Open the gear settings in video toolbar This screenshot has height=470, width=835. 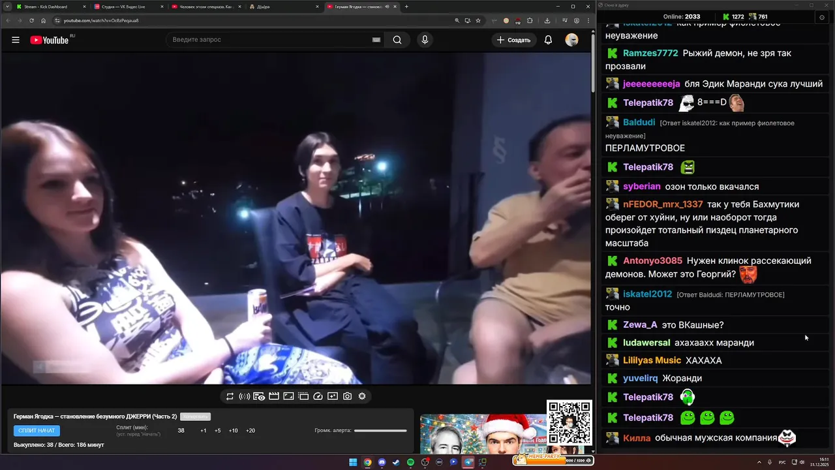[x=362, y=396]
